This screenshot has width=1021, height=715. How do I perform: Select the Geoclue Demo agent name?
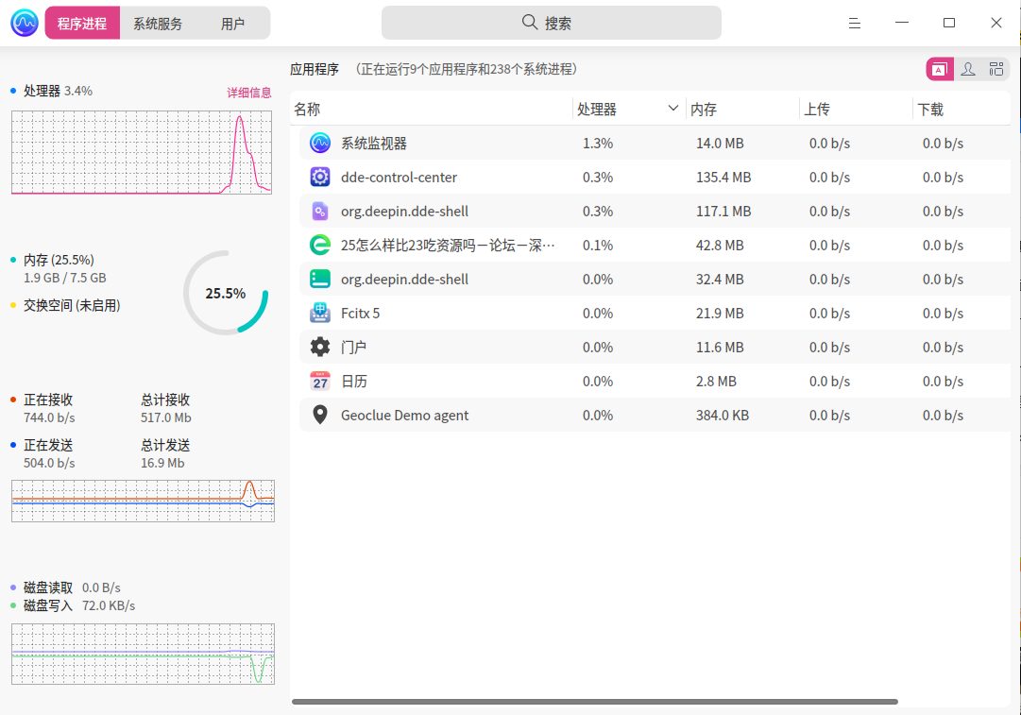(x=404, y=415)
